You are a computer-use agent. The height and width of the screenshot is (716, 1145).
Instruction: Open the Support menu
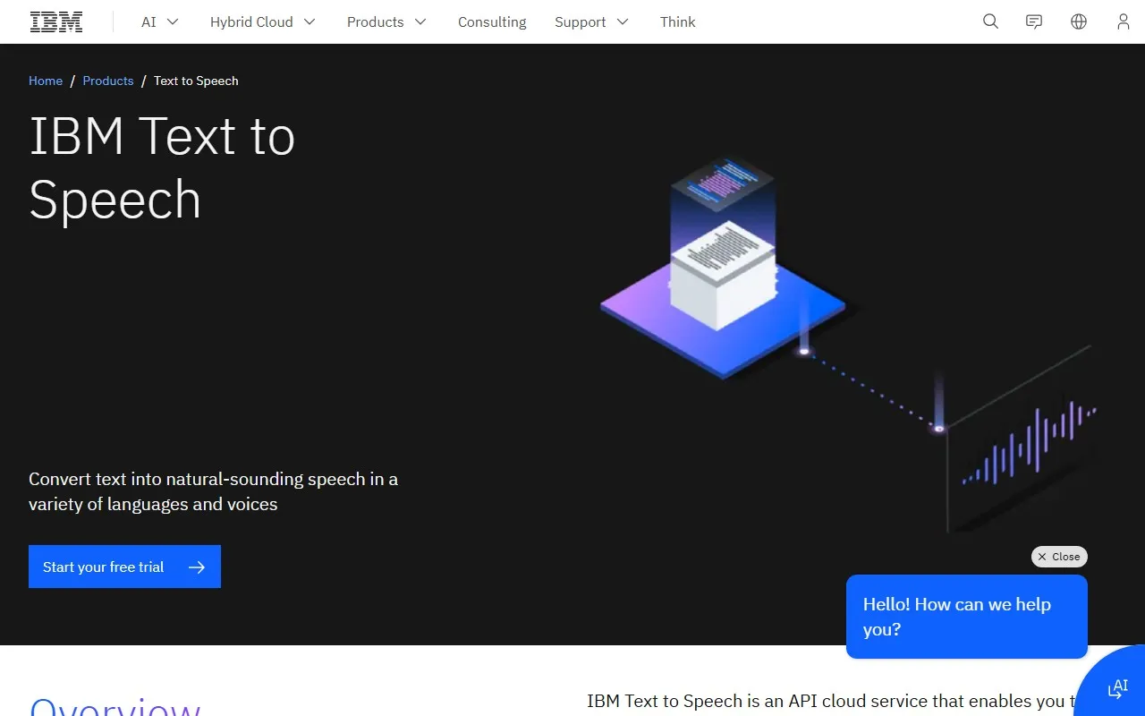click(x=590, y=21)
